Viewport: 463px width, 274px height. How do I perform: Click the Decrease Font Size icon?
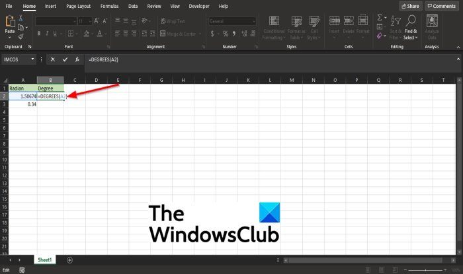click(105, 21)
